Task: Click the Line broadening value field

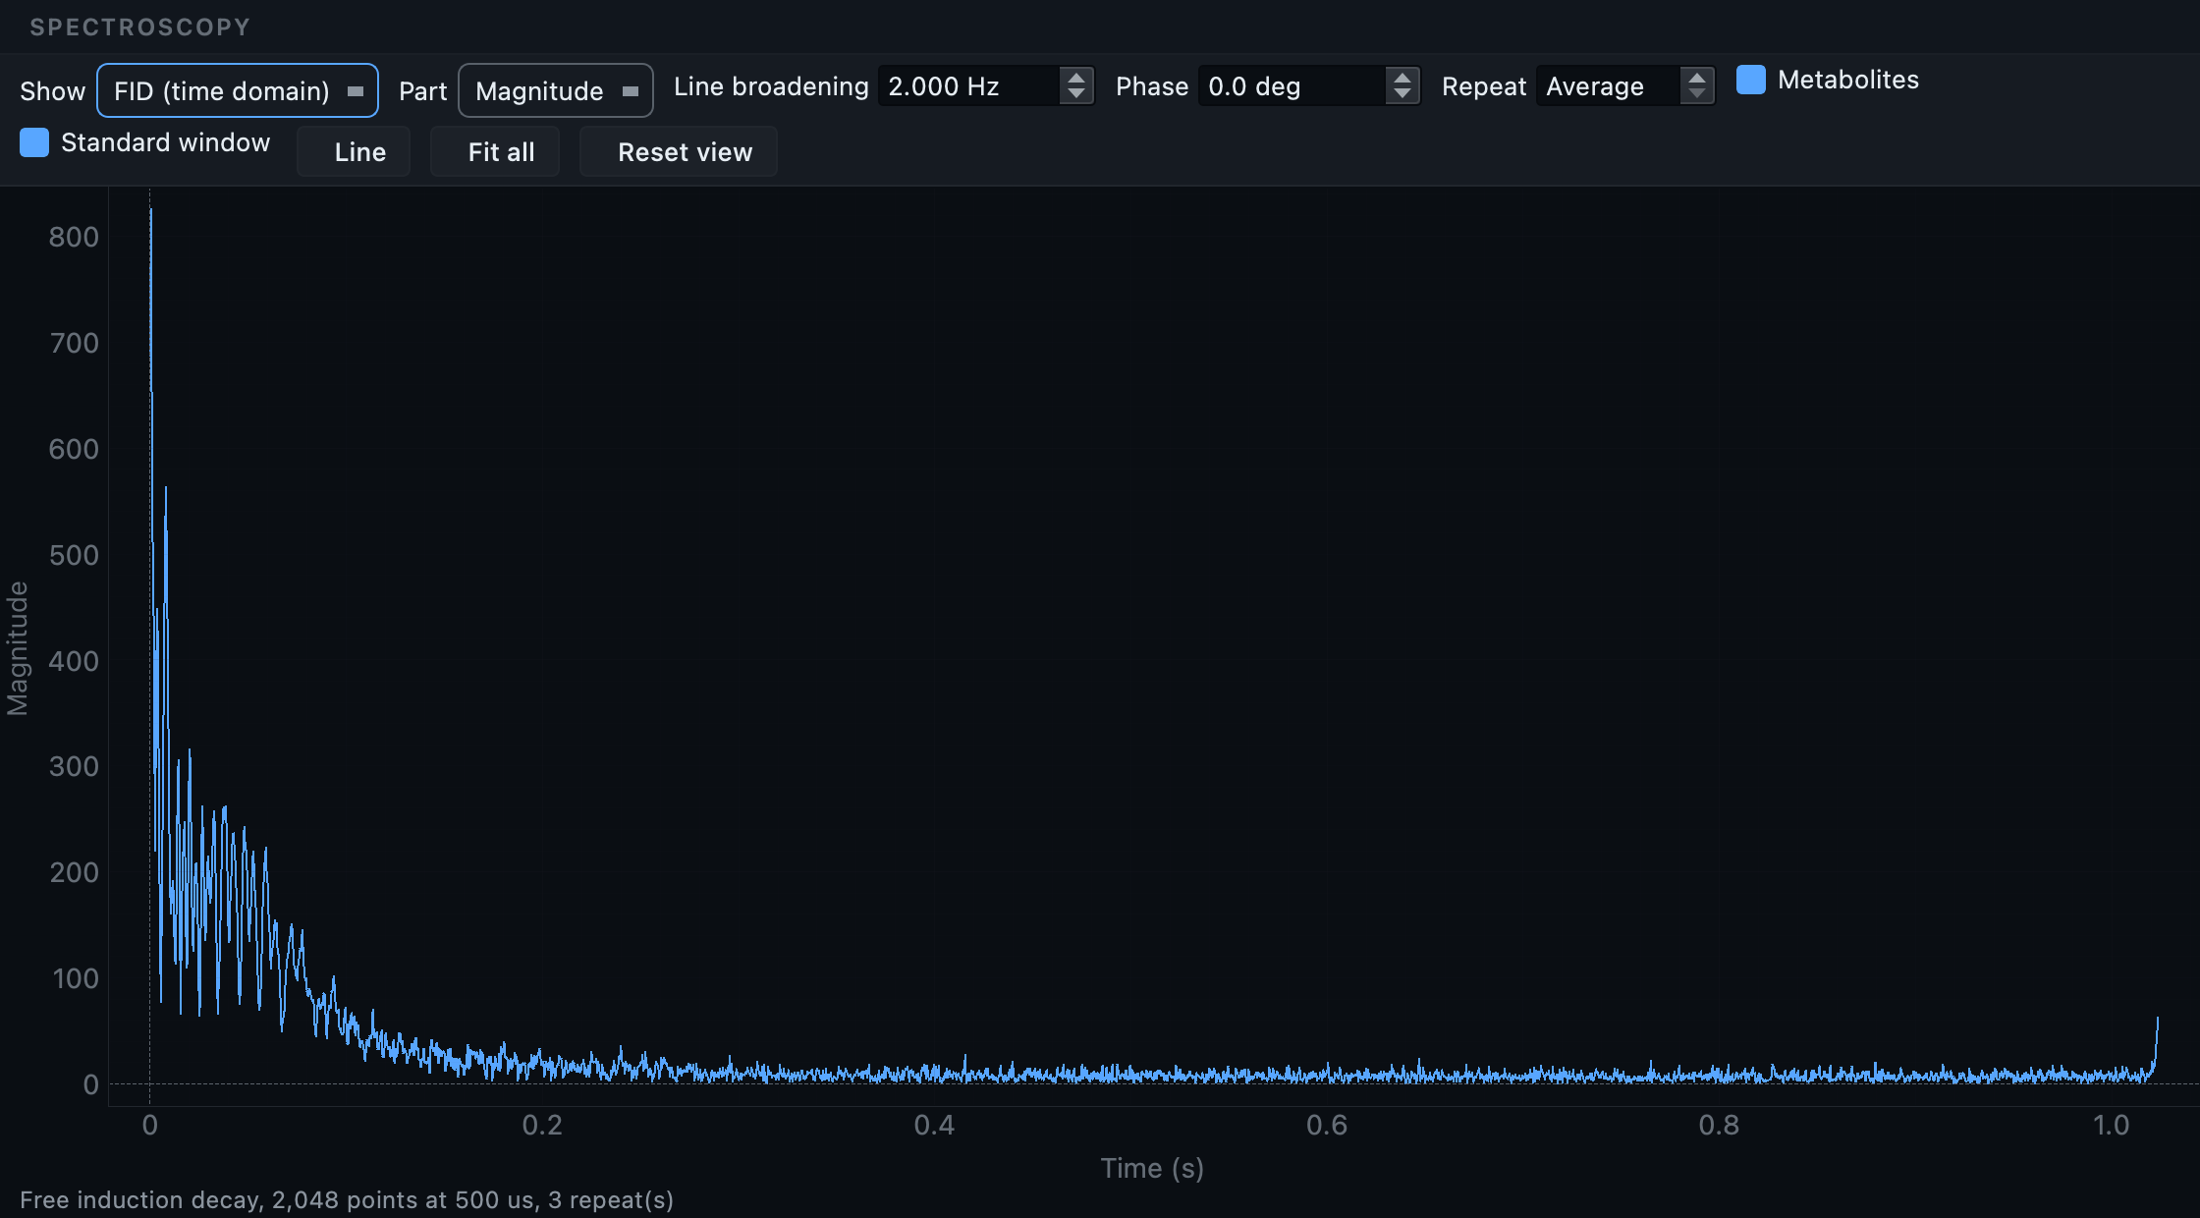Action: click(968, 86)
